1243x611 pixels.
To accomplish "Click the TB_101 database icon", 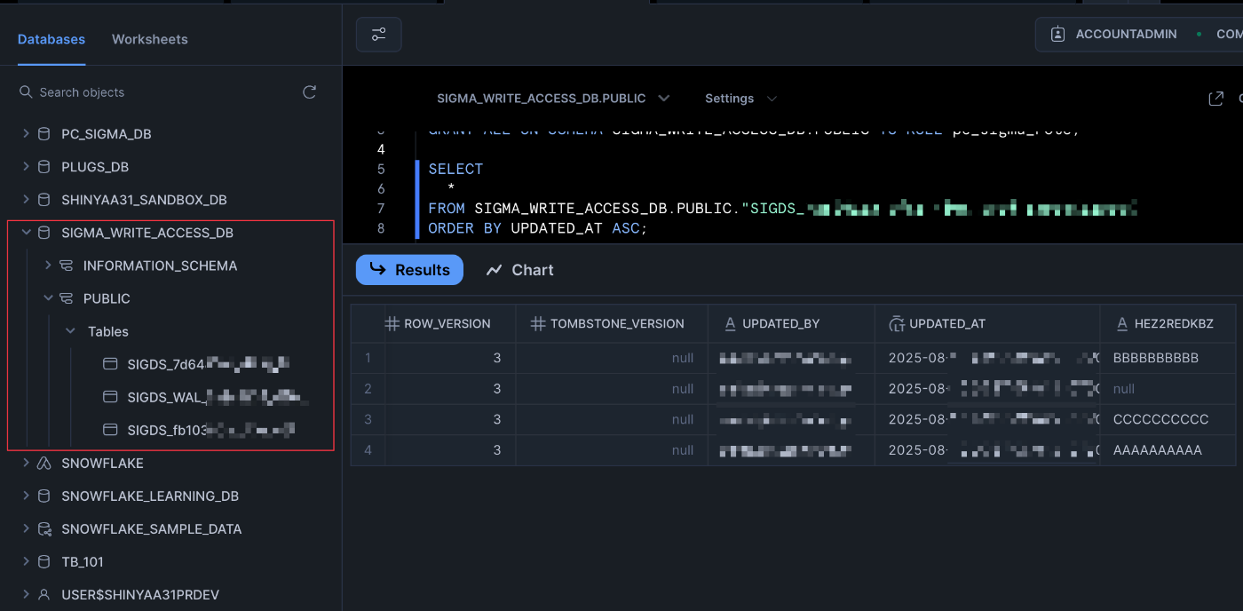I will pos(44,562).
